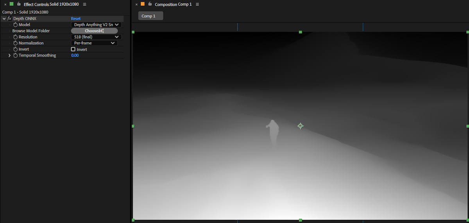
Task: Click the top-left corner layer handle
Action: (x=133, y=32)
